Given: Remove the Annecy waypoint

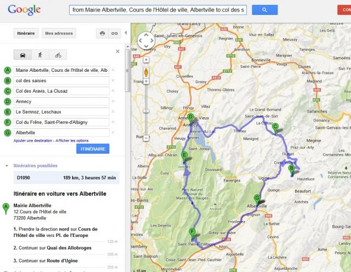Looking at the screenshot, I should coord(113,101).
